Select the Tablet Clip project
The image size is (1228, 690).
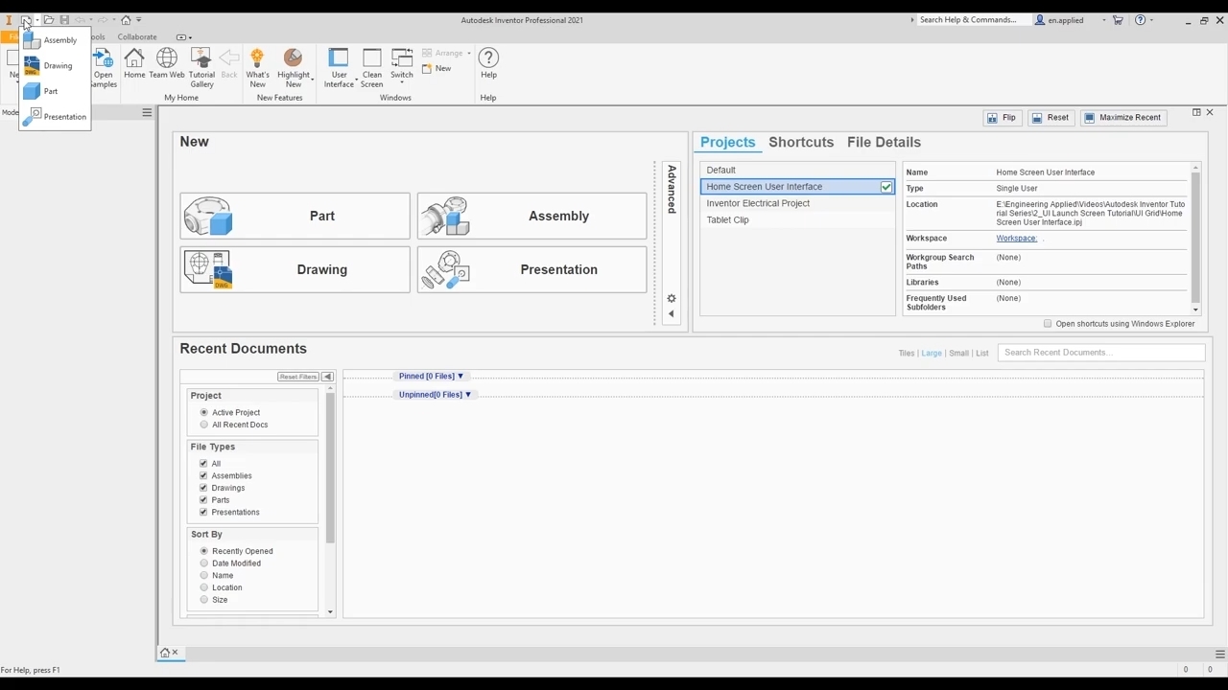(797, 219)
